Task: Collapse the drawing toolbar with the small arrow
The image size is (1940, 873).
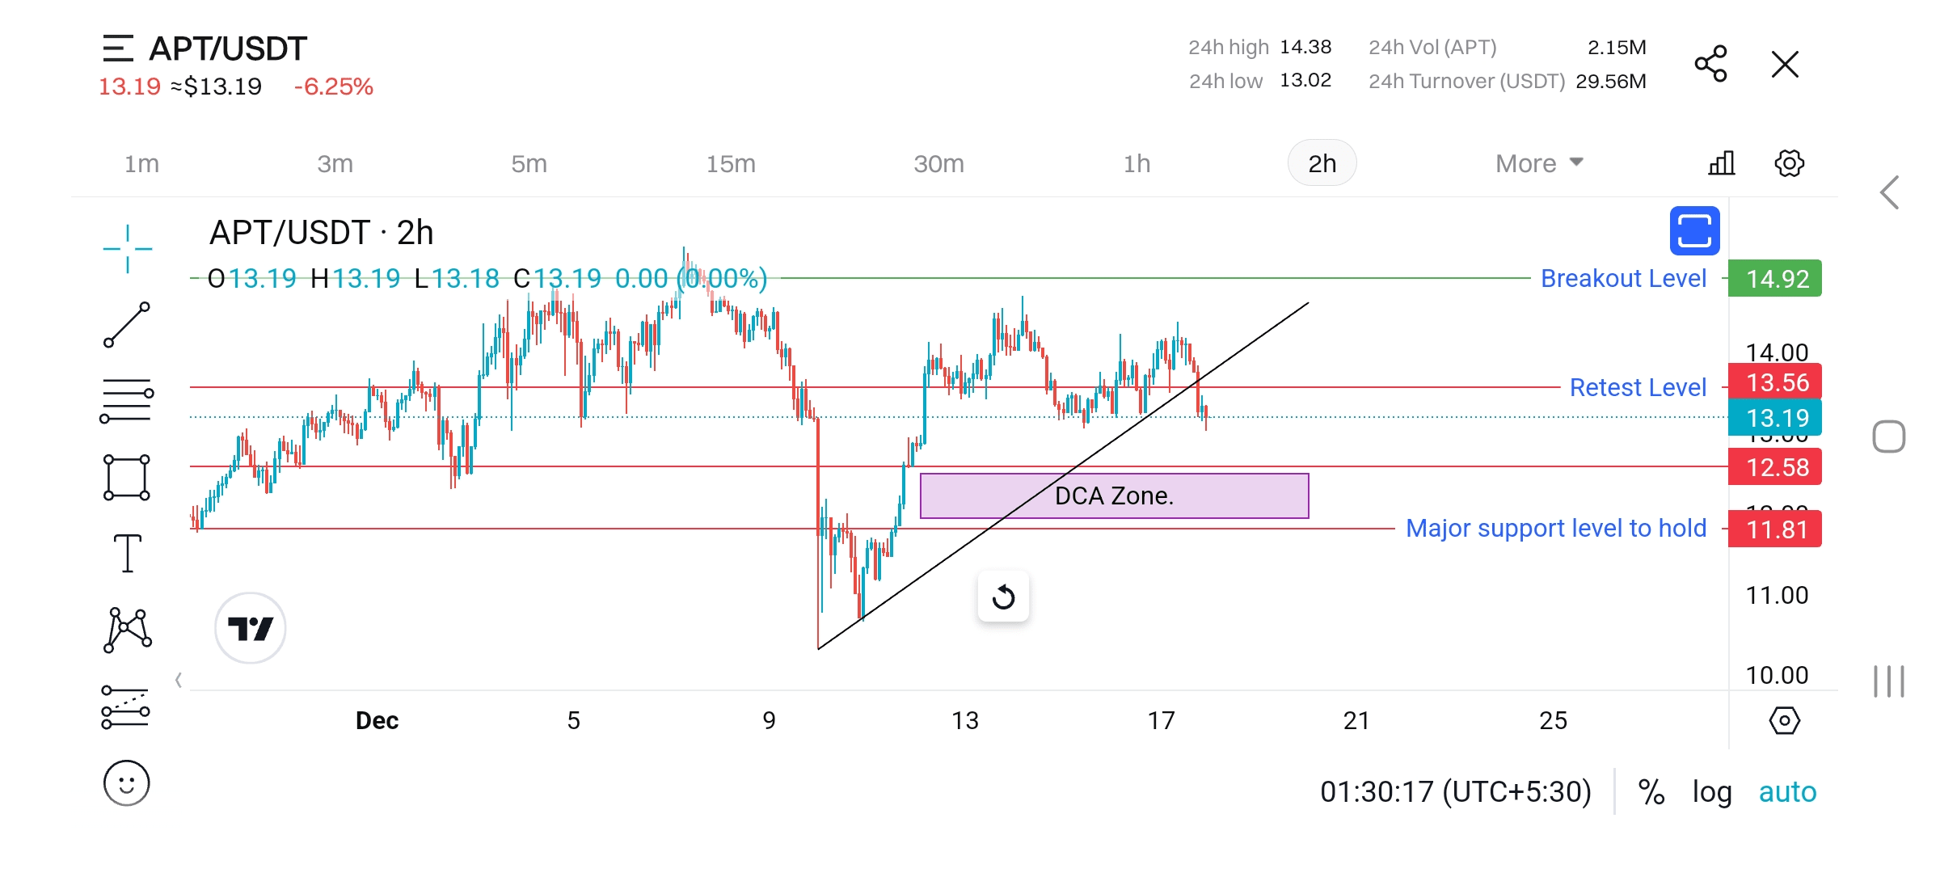Action: click(x=179, y=680)
